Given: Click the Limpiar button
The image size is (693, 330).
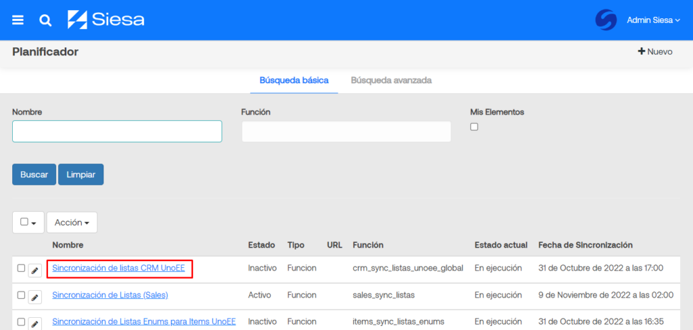Looking at the screenshot, I should point(81,174).
